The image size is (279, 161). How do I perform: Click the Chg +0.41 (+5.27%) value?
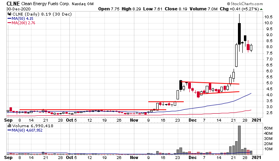(239, 9)
